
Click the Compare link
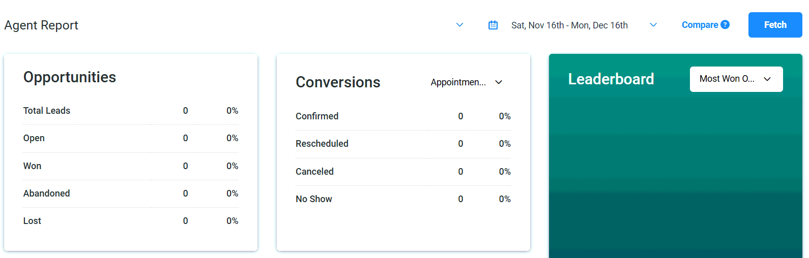[x=700, y=25]
